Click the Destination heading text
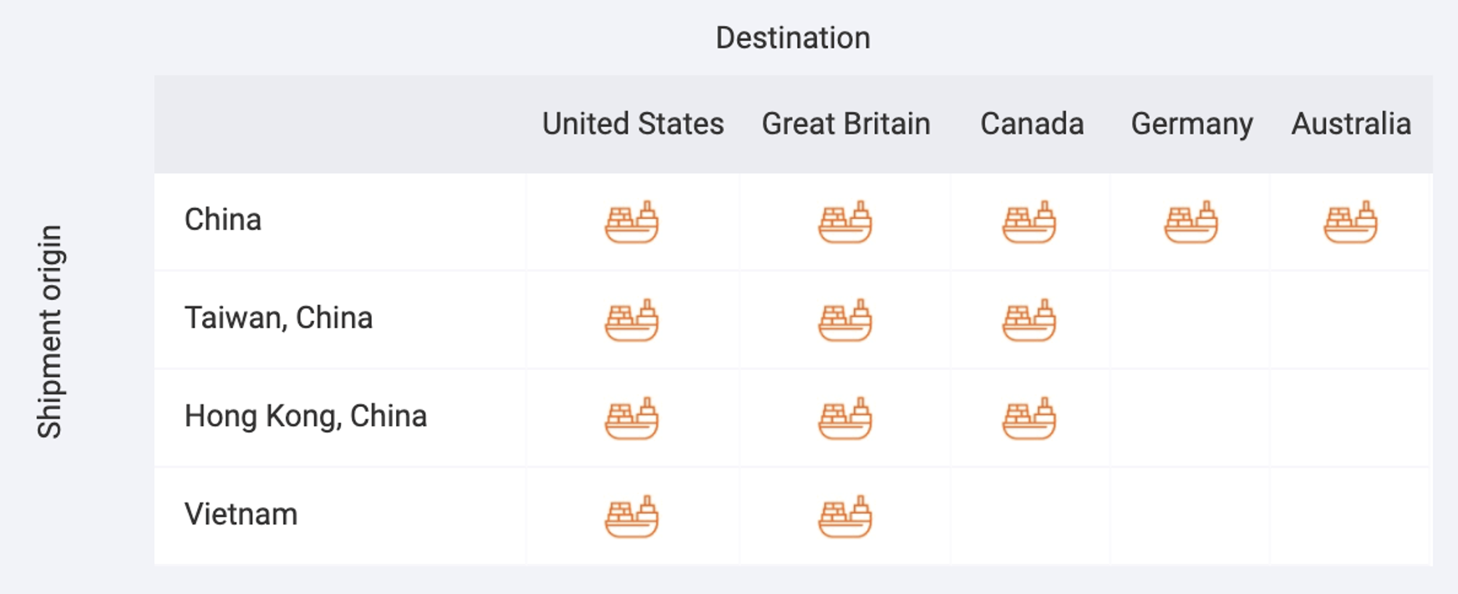 click(793, 38)
